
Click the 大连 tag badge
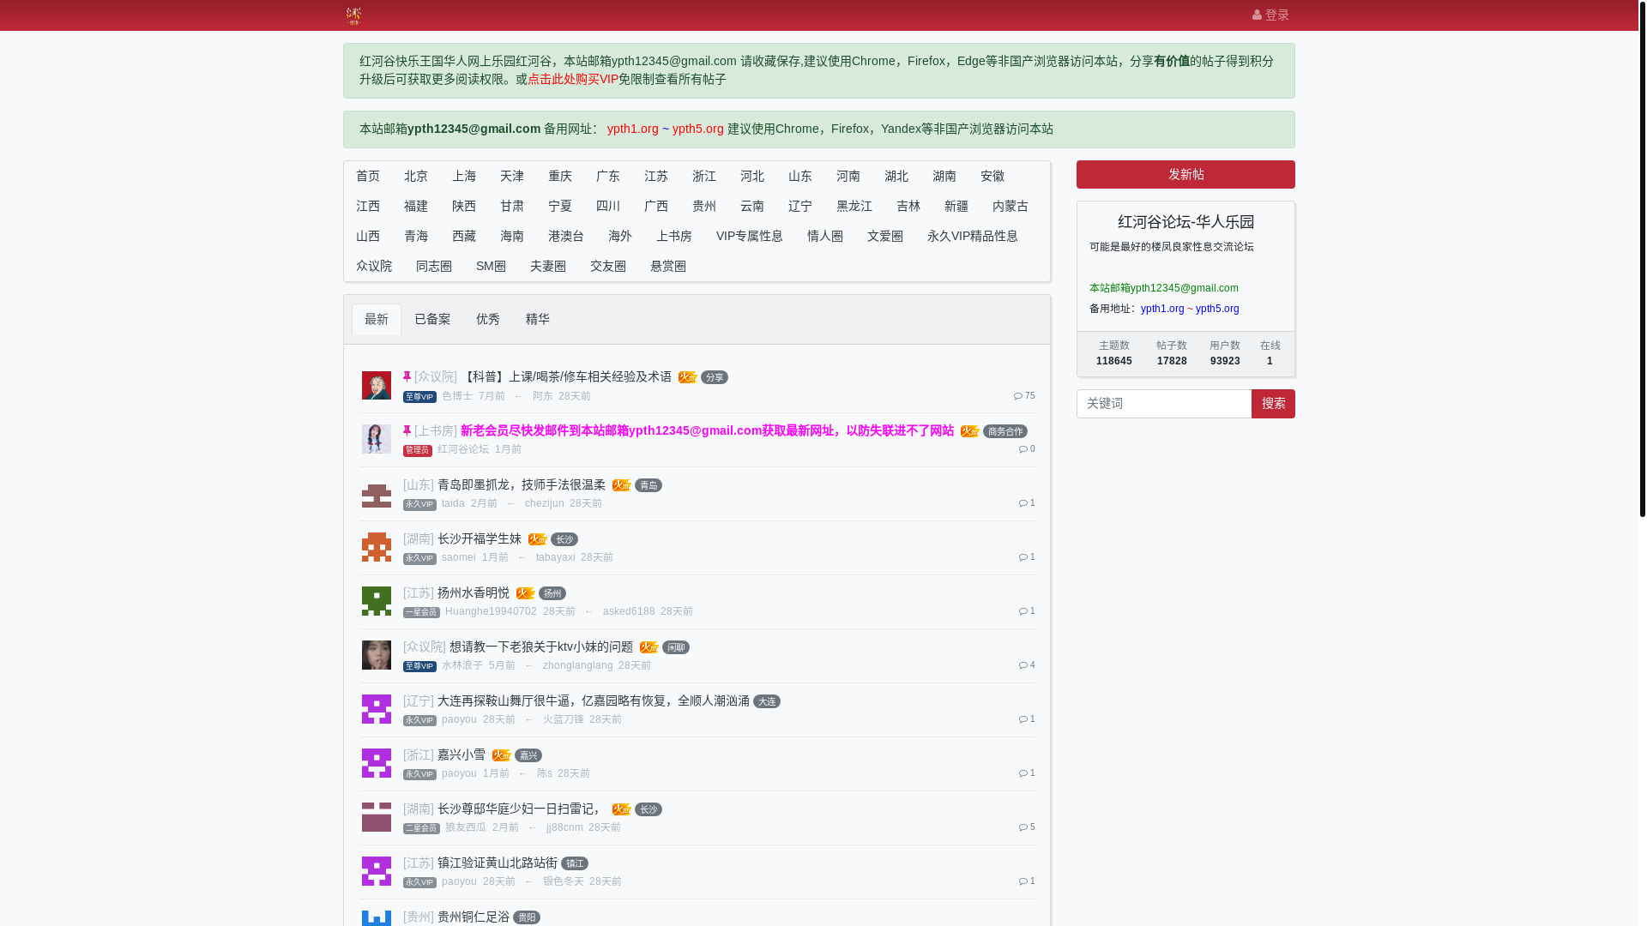coord(767,701)
